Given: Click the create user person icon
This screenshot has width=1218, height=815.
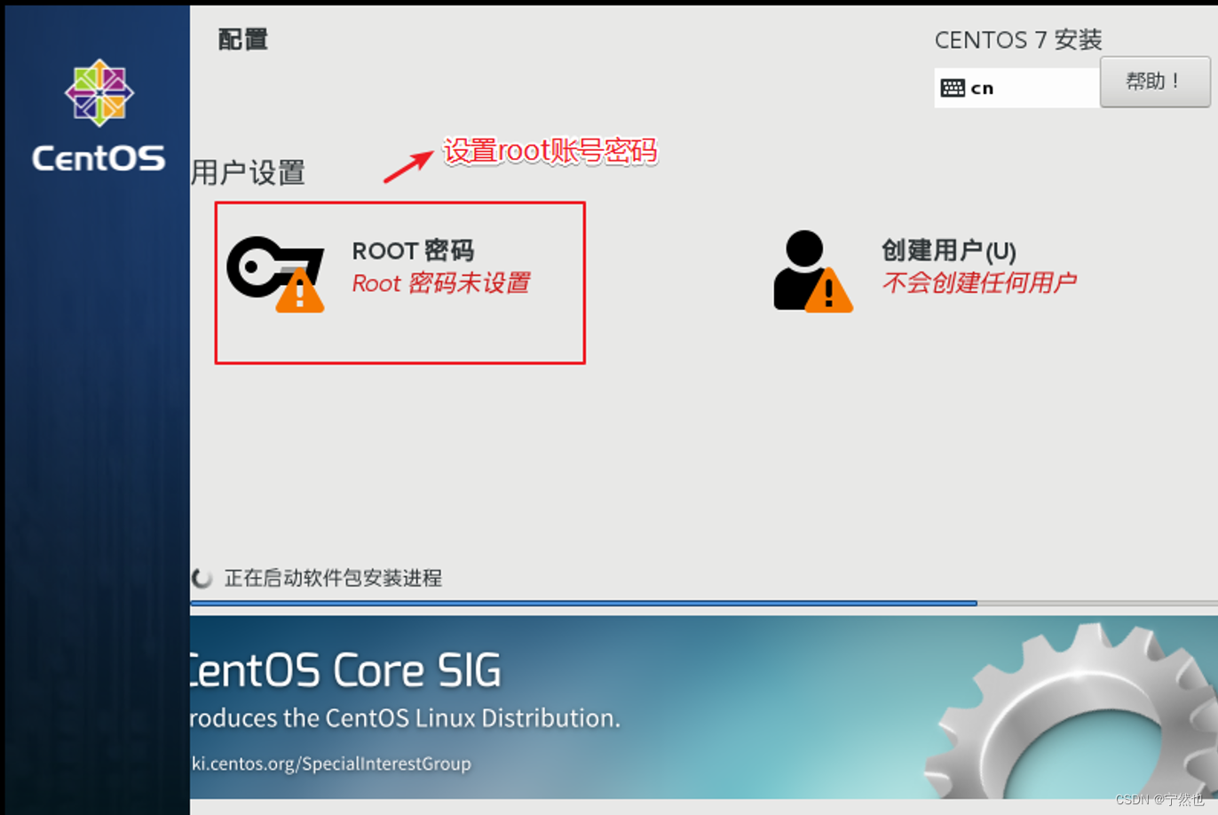Looking at the screenshot, I should (x=812, y=272).
